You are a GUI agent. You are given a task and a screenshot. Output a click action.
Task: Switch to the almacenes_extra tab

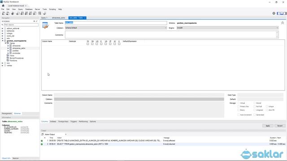[58, 18]
